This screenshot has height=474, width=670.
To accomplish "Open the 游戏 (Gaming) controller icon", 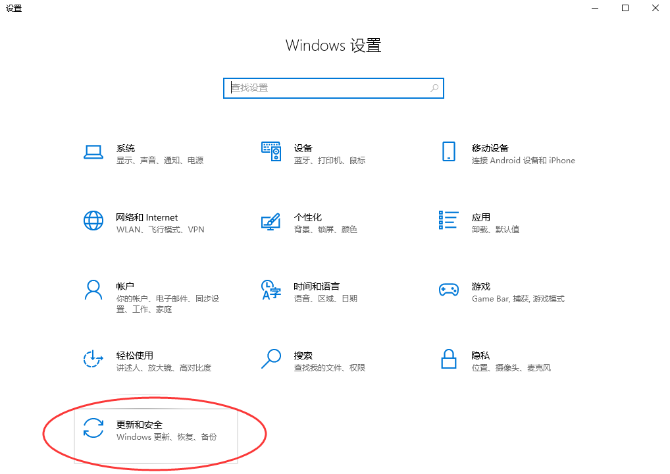I will (x=448, y=290).
